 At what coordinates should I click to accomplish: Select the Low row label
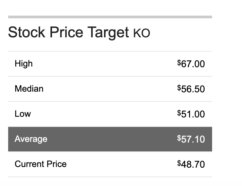[x=23, y=114]
